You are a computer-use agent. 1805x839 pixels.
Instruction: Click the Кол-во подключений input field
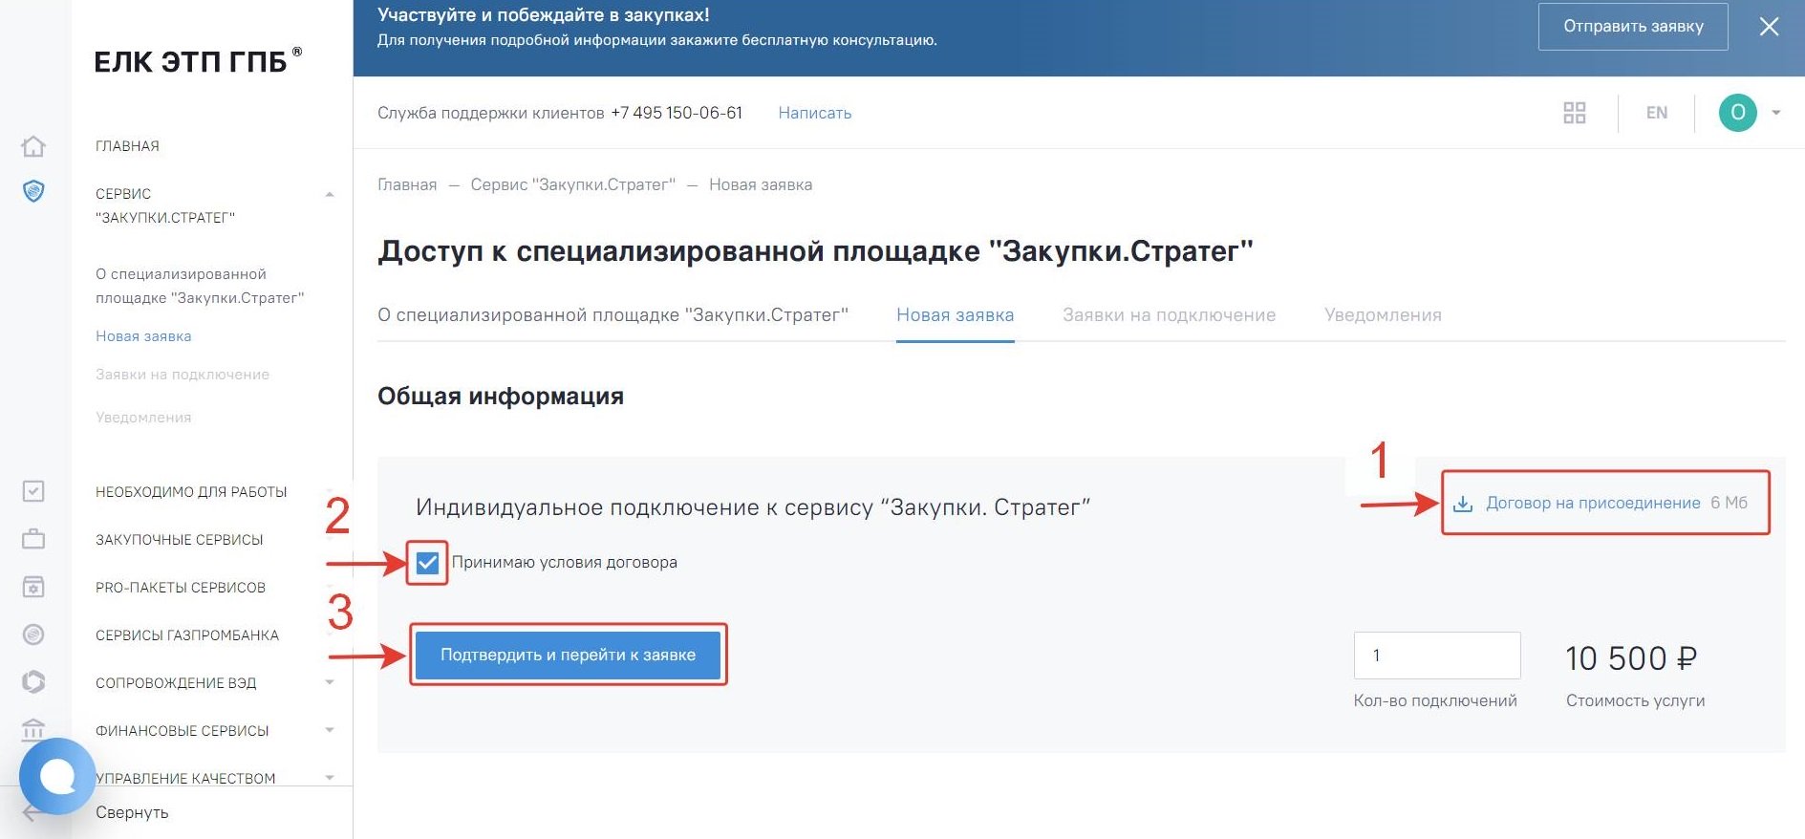click(1437, 656)
